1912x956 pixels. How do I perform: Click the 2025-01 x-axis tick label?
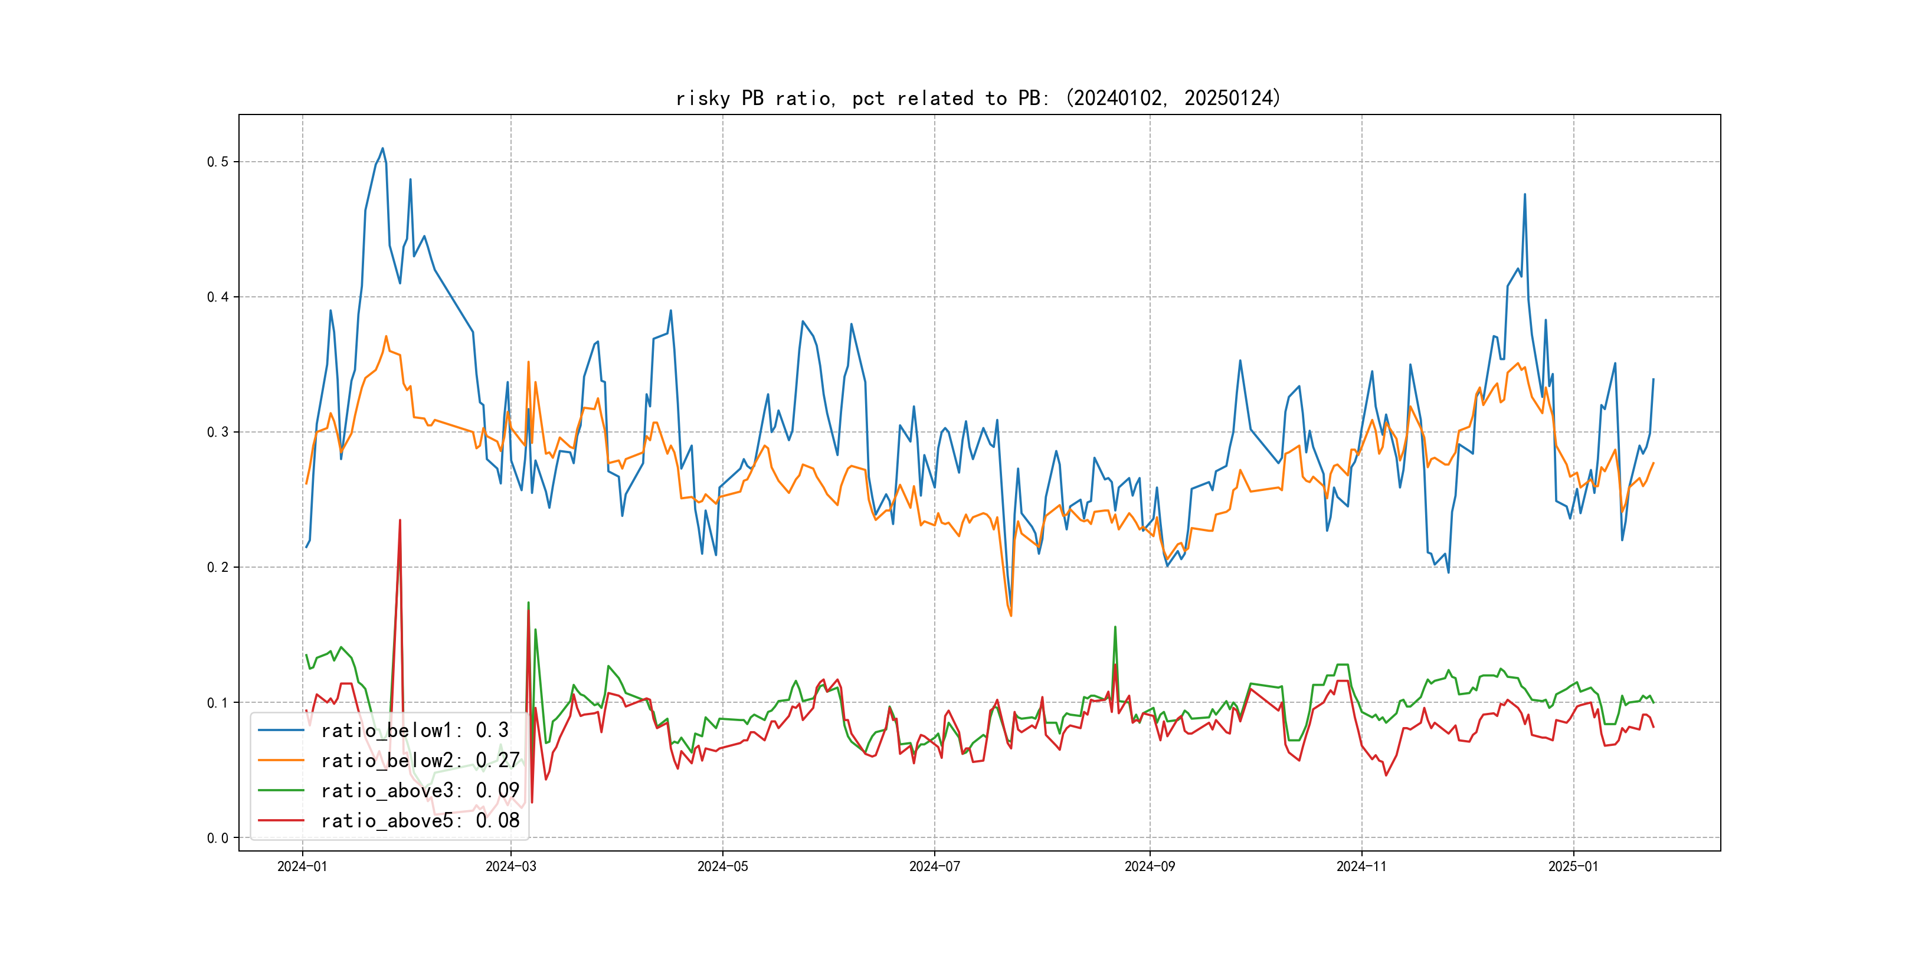click(1573, 866)
